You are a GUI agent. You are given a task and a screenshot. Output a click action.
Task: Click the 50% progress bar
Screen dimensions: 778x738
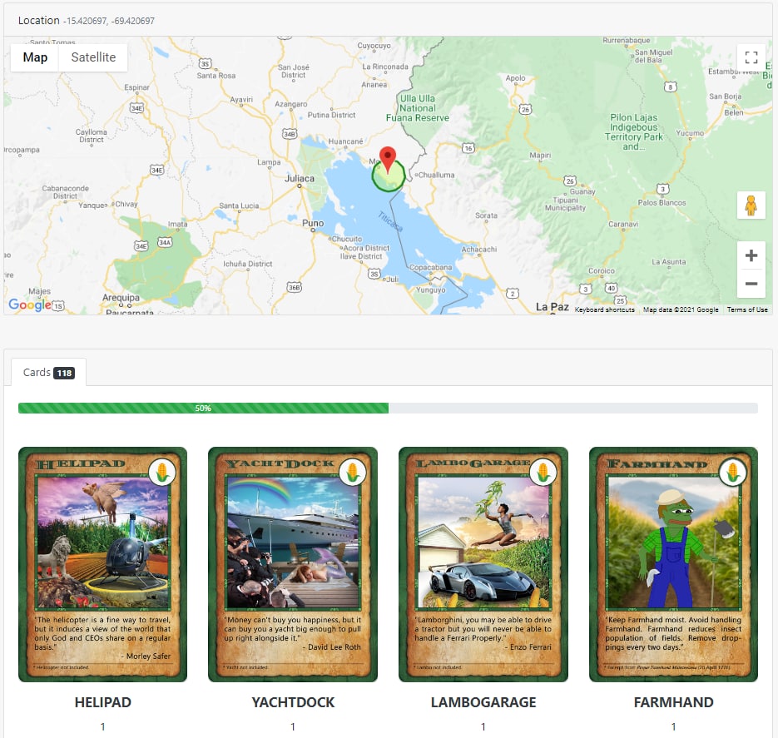click(388, 409)
